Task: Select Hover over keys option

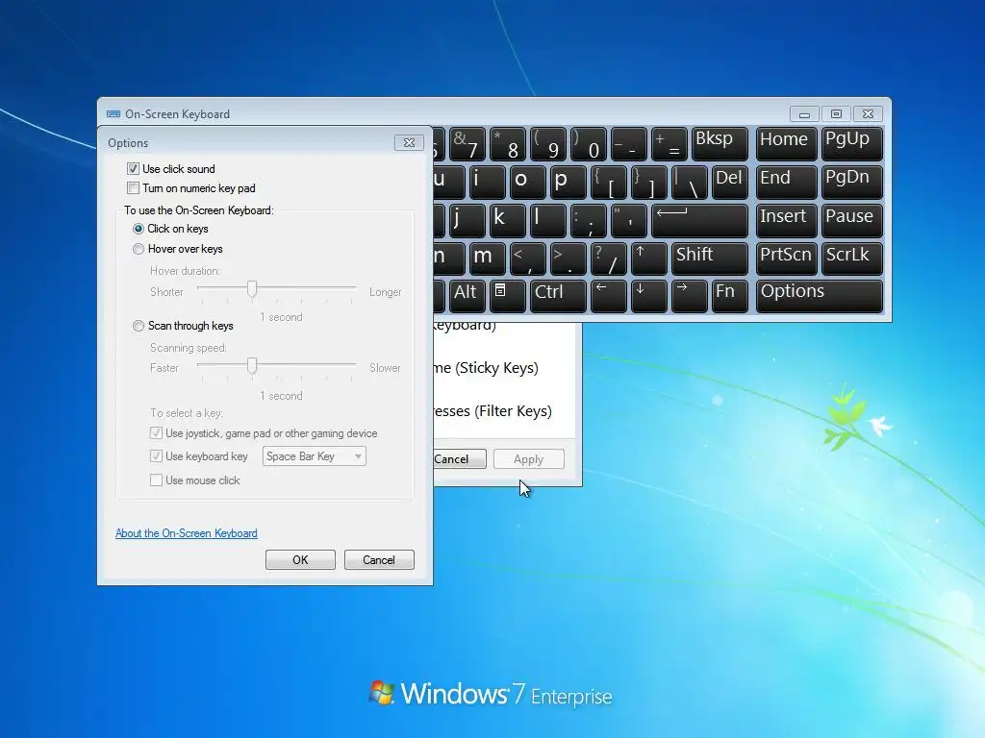Action: (x=139, y=249)
